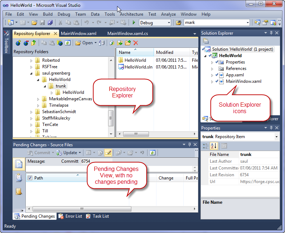
Task: Click the Open button in Repository Explorer
Action: click(84, 43)
